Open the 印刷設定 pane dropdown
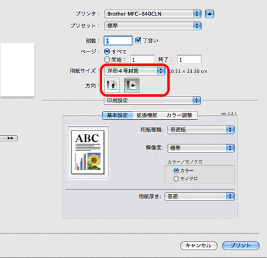267x258 pixels. coord(152,100)
